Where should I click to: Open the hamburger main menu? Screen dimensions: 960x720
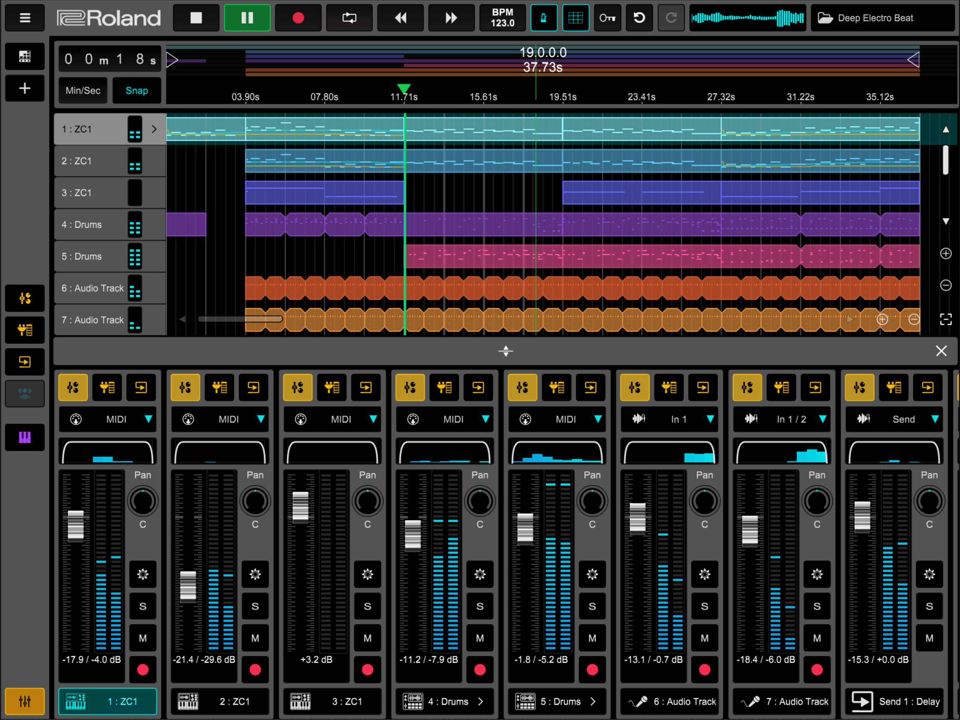(25, 18)
